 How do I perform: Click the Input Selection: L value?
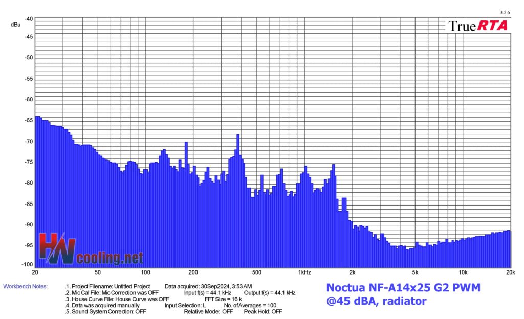point(185,305)
